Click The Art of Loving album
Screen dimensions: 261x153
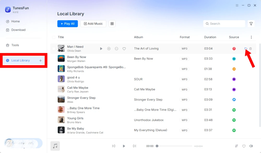point(146,49)
